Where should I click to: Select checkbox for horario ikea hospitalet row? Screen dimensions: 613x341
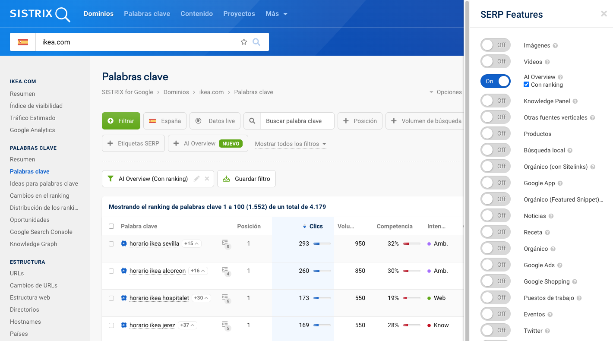111,298
